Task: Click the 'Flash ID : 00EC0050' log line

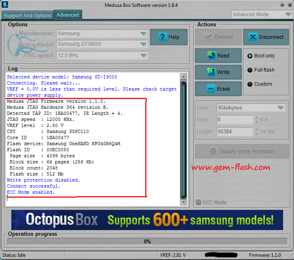Action: coord(38,150)
